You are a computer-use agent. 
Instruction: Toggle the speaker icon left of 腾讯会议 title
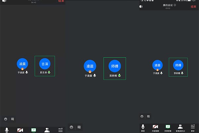pos(141,6)
